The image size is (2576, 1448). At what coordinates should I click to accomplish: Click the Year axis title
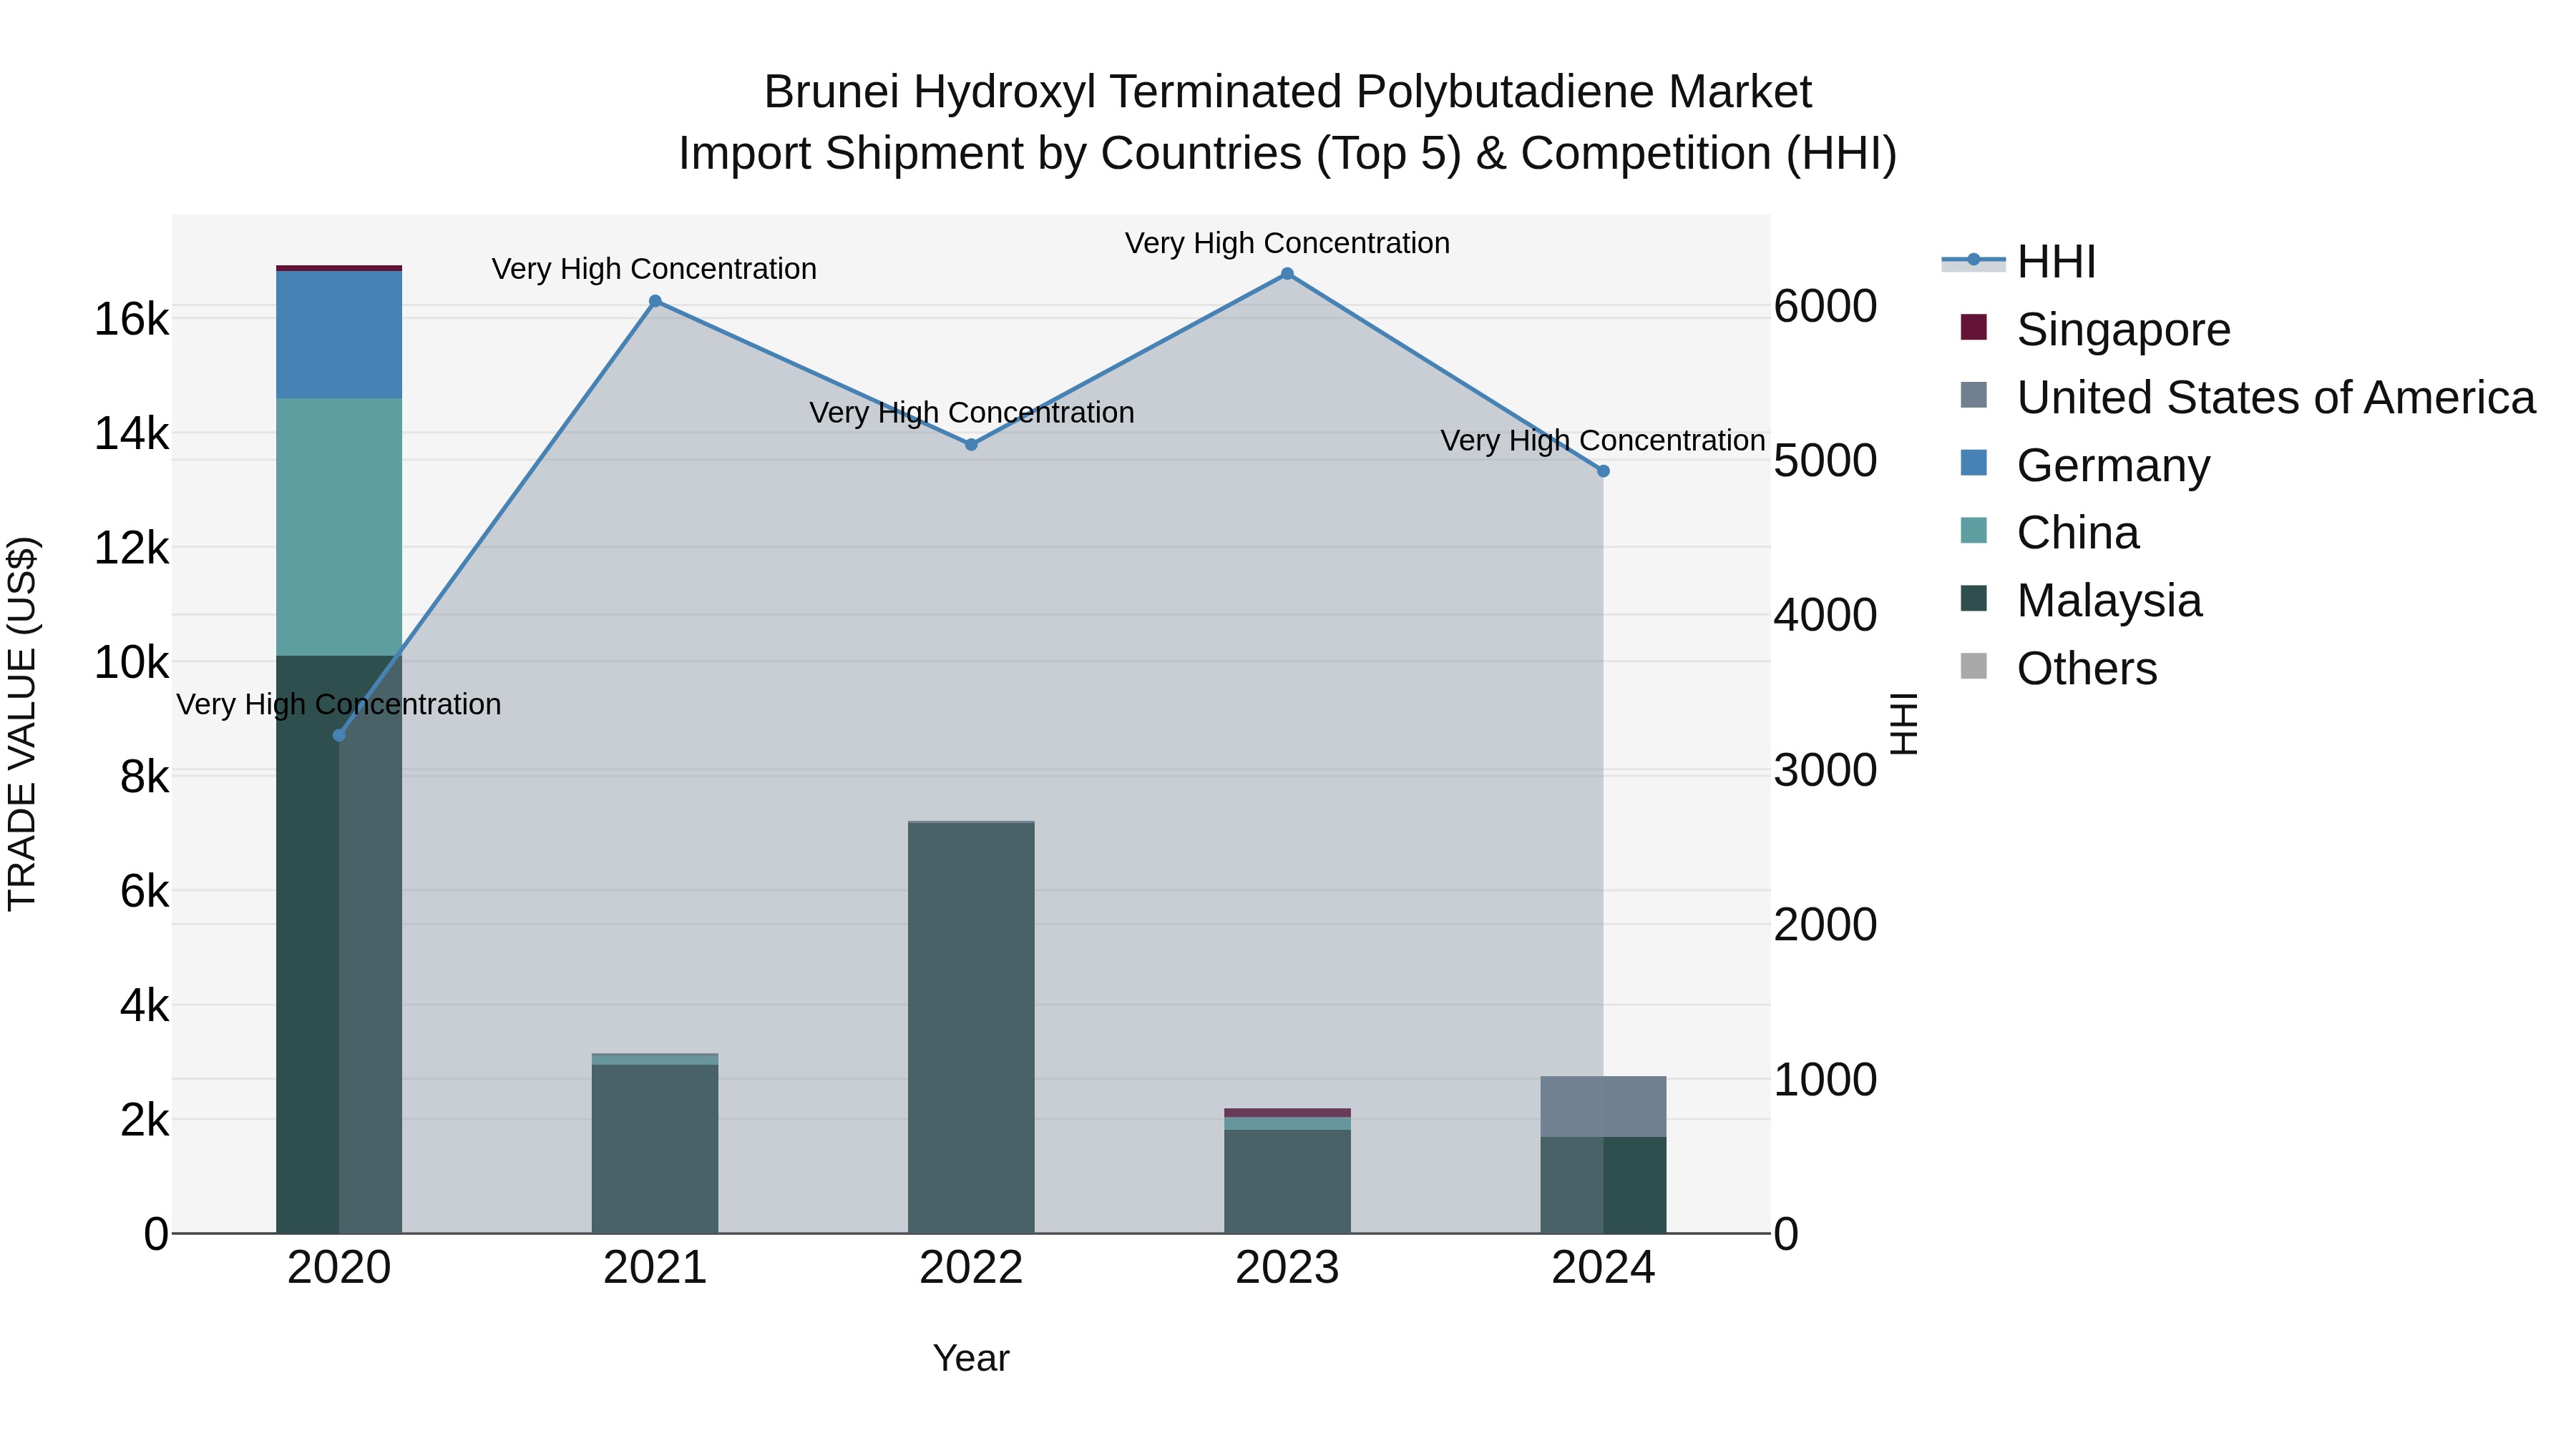[971, 1359]
